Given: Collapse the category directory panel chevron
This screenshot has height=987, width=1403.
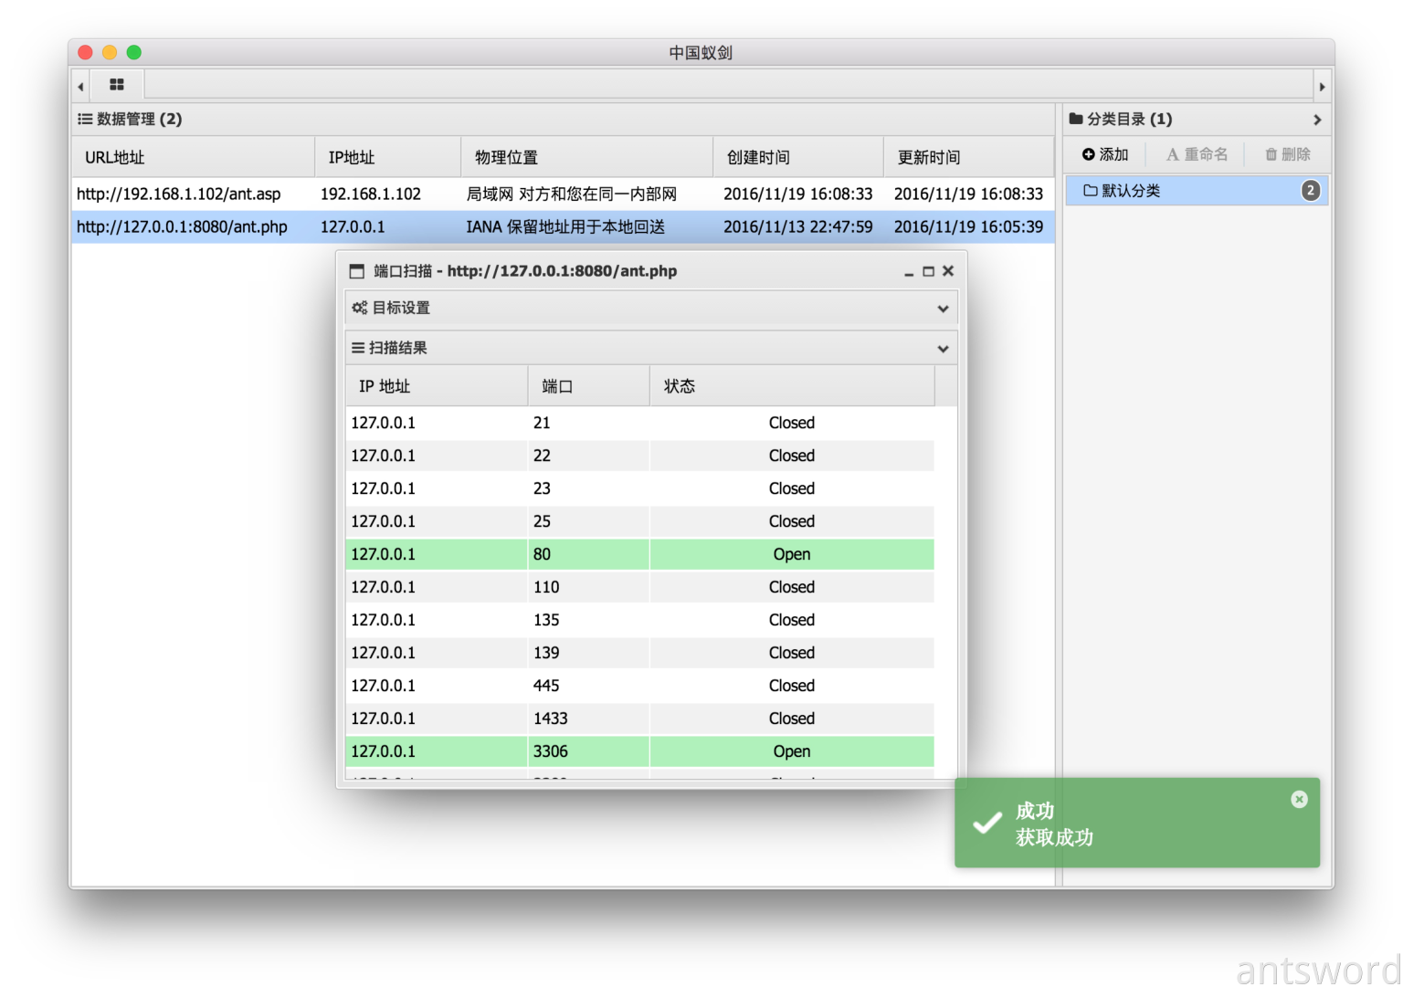Looking at the screenshot, I should [1316, 120].
